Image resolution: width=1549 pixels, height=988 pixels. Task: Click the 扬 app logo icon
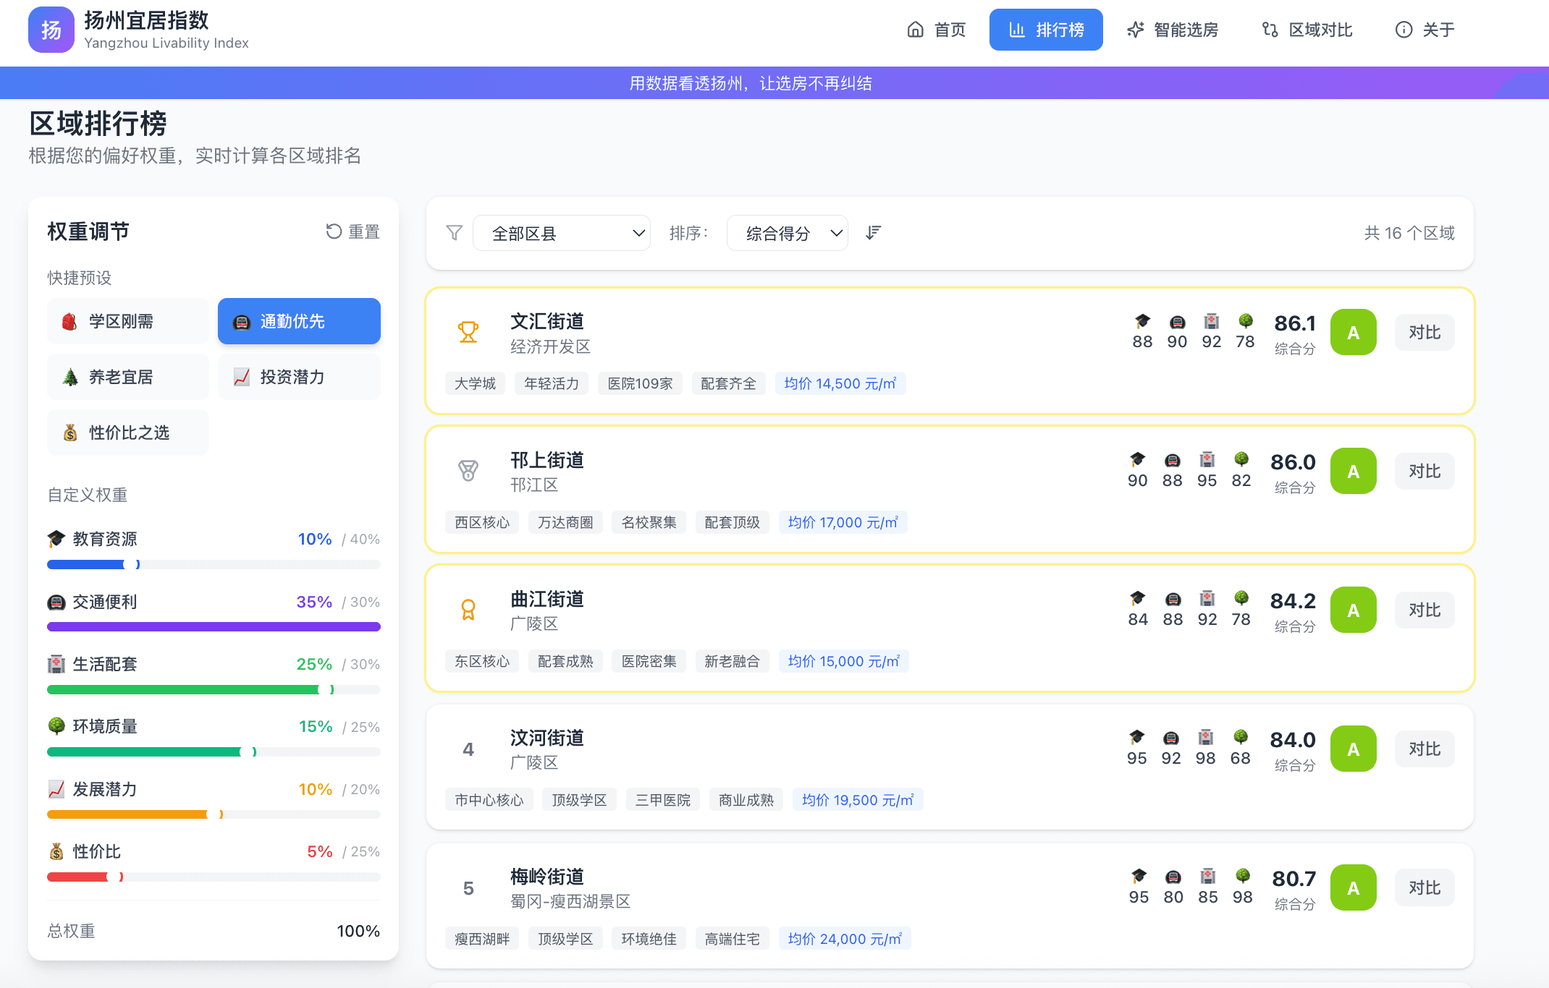pyautogui.click(x=51, y=30)
